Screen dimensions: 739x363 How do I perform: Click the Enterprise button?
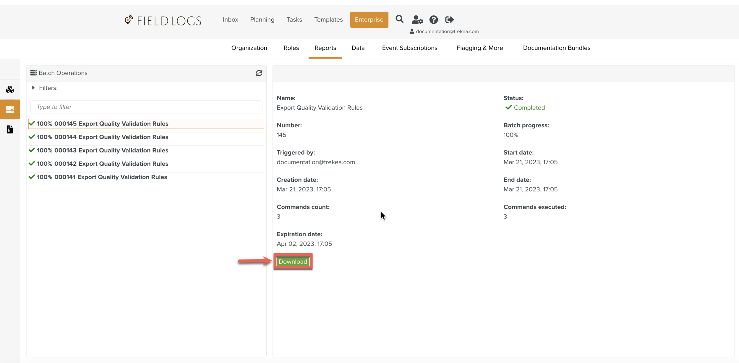[369, 19]
